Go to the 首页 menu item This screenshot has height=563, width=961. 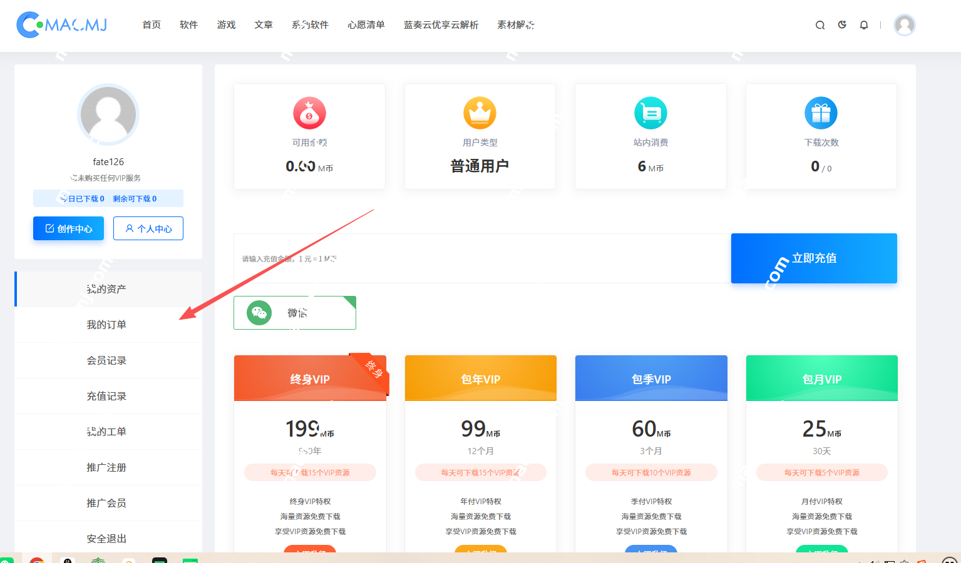pos(151,24)
